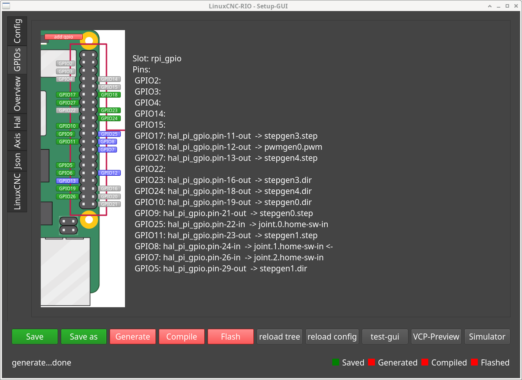
Task: Launch the Simulator button
Action: coord(487,337)
